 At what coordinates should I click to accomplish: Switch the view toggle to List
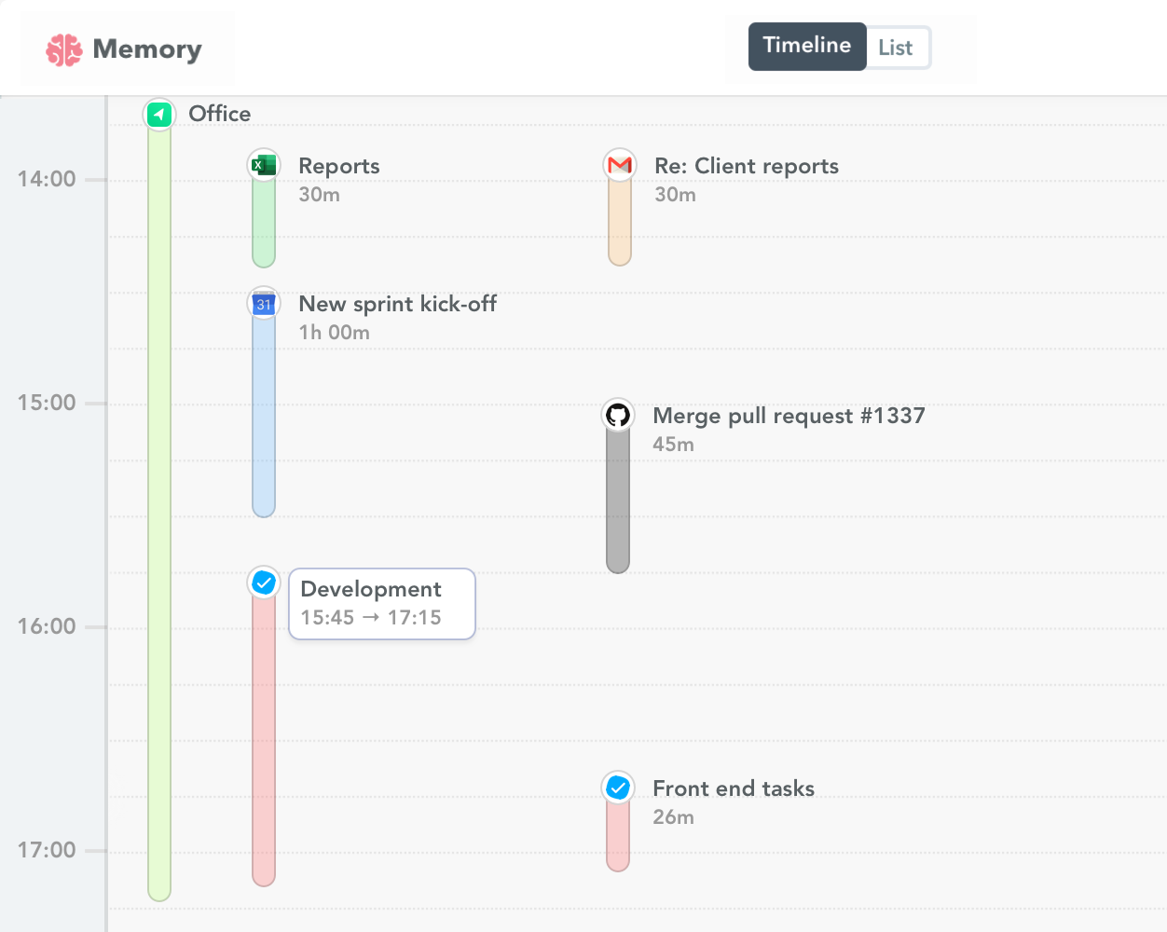tap(896, 46)
